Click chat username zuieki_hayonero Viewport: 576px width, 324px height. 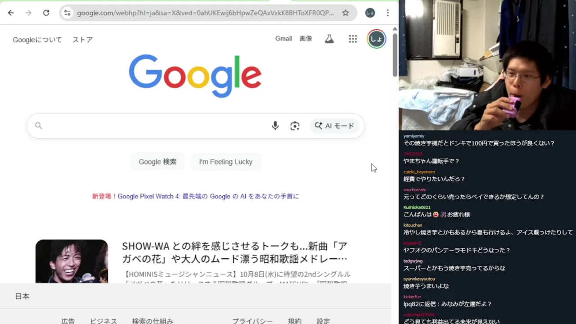[x=419, y=172]
